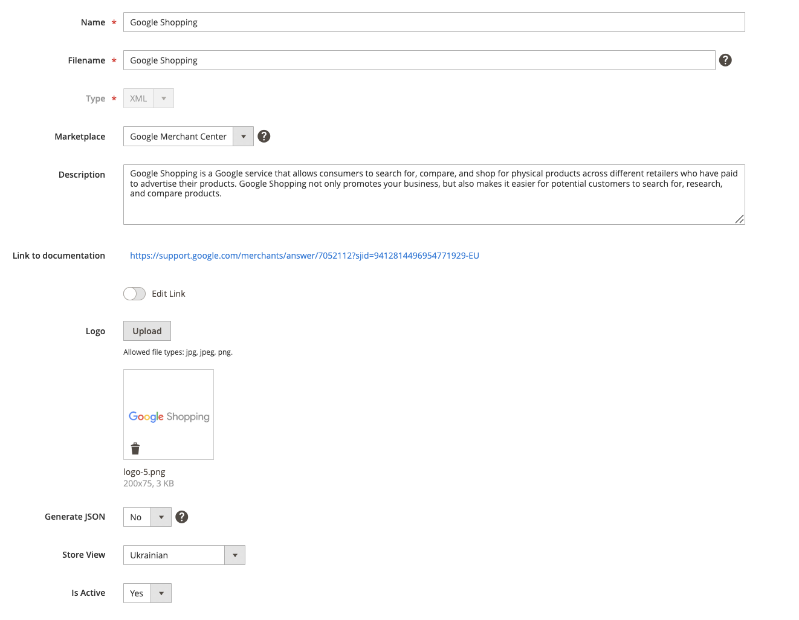The height and width of the screenshot is (620, 799).
Task: Open the Is Active dropdown
Action: tap(147, 593)
